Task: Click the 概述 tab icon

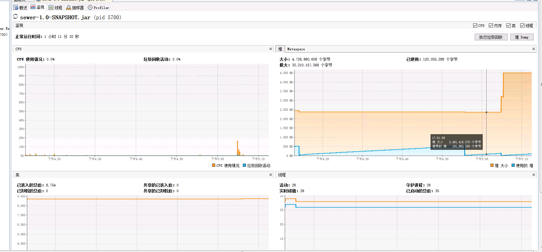Action: pyautogui.click(x=16, y=7)
